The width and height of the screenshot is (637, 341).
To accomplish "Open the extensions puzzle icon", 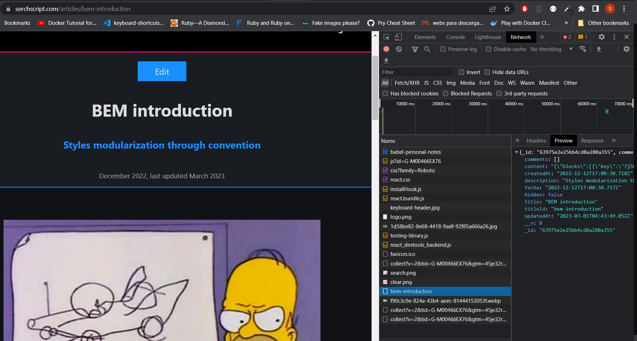I will 581,9.
